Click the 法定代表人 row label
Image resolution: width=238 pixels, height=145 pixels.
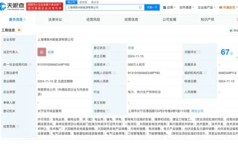click(x=11, y=52)
